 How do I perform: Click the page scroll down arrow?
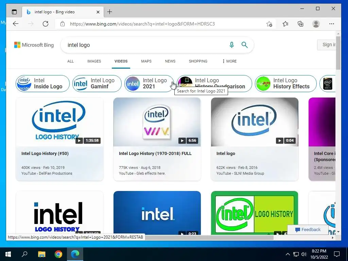coord(338,232)
